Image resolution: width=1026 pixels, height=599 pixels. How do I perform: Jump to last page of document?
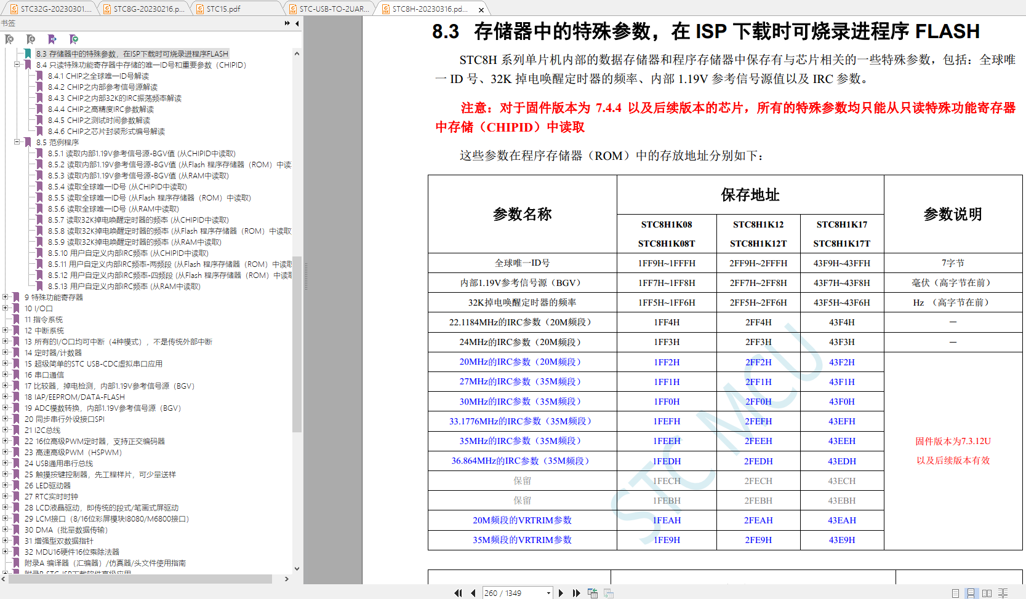[576, 593]
